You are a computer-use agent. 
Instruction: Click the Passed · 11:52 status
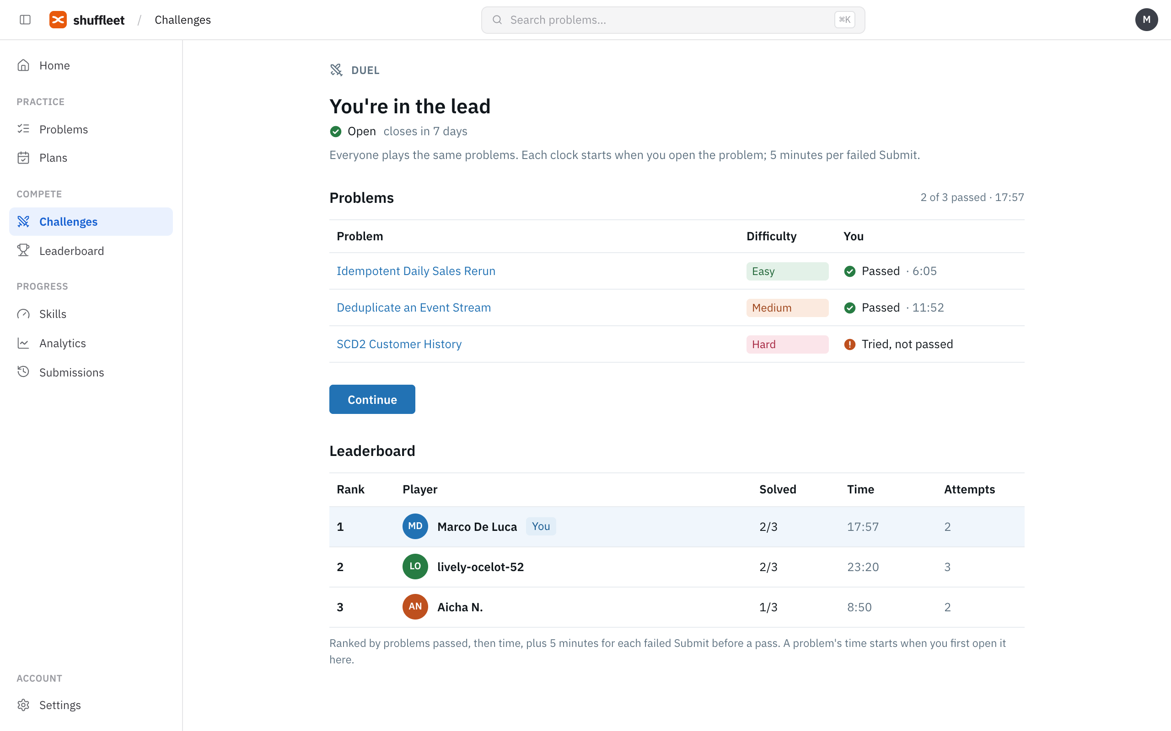click(894, 307)
